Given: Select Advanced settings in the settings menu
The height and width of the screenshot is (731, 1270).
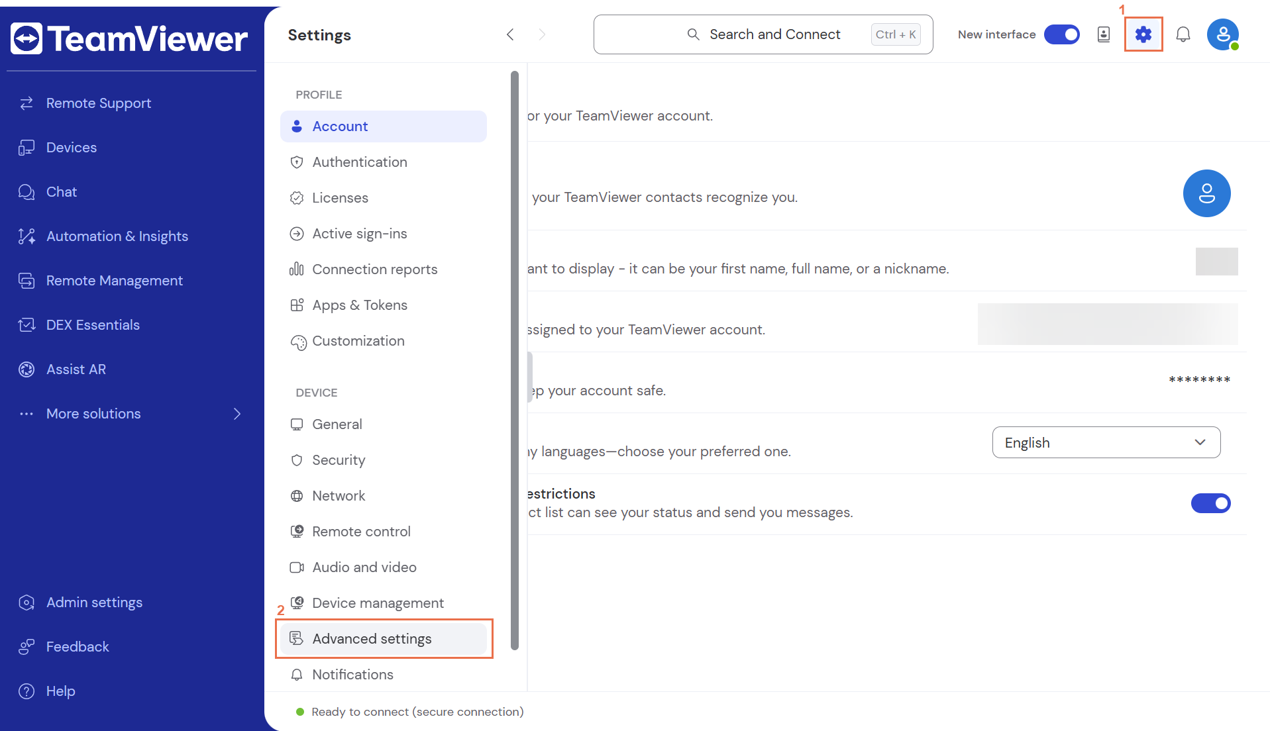Looking at the screenshot, I should [x=372, y=639].
